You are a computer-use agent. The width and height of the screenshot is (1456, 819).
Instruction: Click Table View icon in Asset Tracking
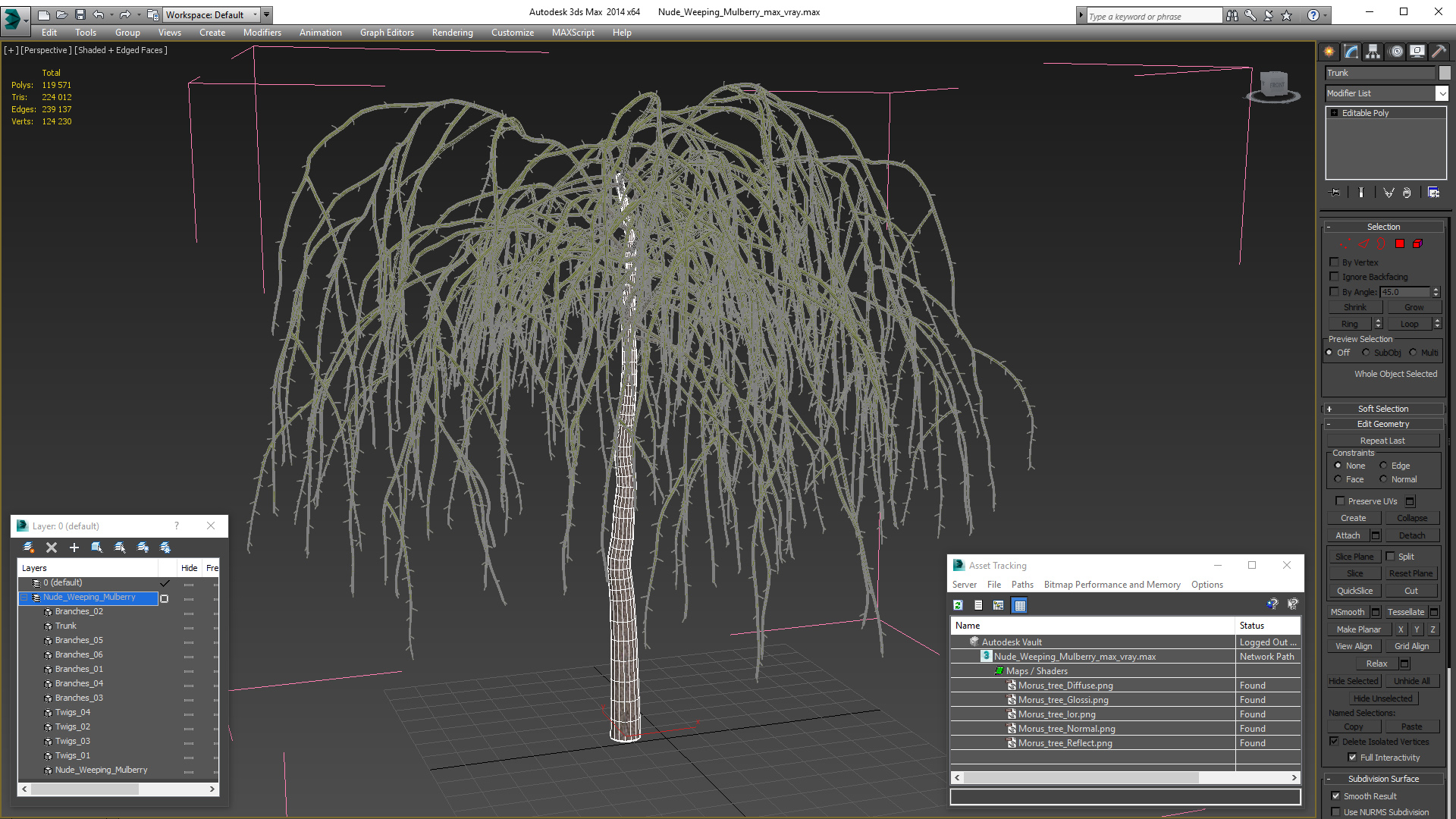pyautogui.click(x=1020, y=605)
